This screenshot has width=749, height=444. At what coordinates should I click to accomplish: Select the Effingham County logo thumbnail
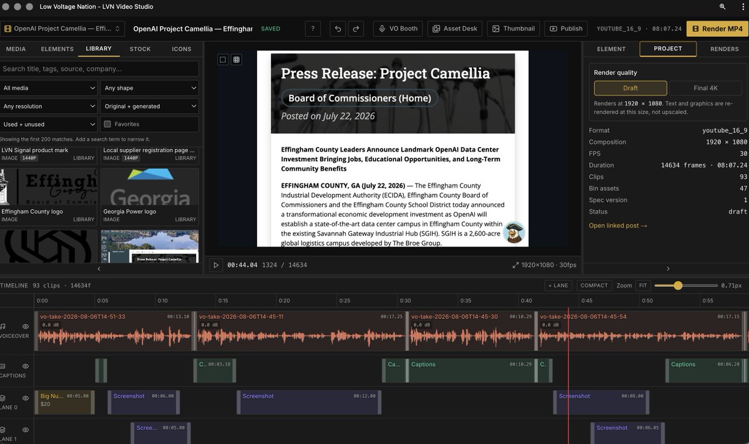point(49,187)
